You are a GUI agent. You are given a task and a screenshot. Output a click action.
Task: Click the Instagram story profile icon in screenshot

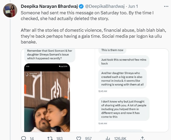[x=27, y=74]
